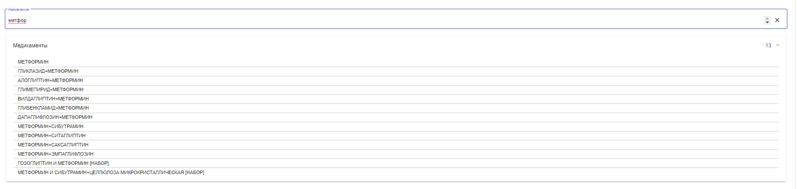This screenshot has width=797, height=189.
Task: Select ВИЛДАГЛИПТИН+МЕТФОРМИН item
Action: [x=396, y=99]
